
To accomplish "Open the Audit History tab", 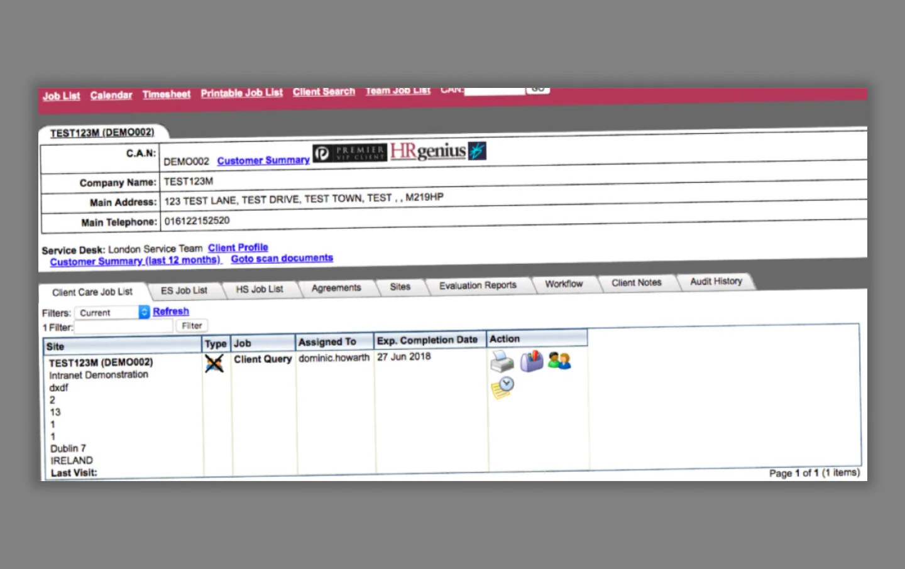I will (716, 281).
